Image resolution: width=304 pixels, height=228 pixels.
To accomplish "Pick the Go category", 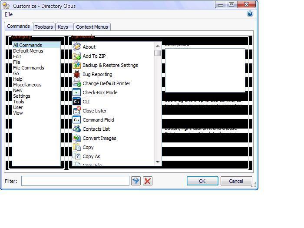I will (x=36, y=73).
